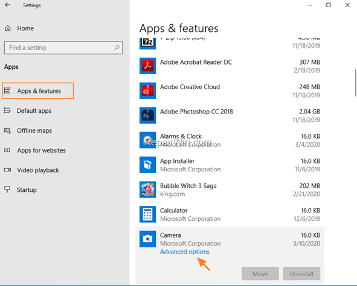
Task: Click the App Installer box icon
Action: tap(148, 165)
